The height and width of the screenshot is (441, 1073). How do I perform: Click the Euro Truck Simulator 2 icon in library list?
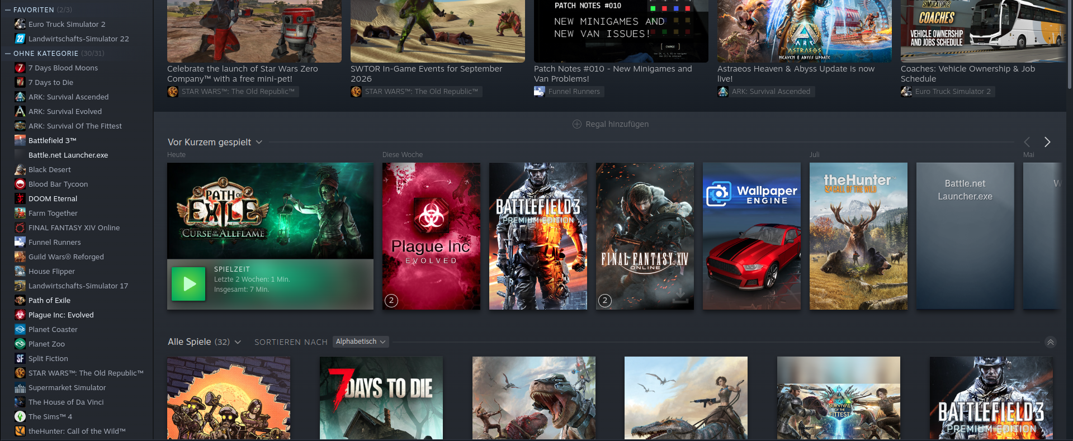(20, 24)
